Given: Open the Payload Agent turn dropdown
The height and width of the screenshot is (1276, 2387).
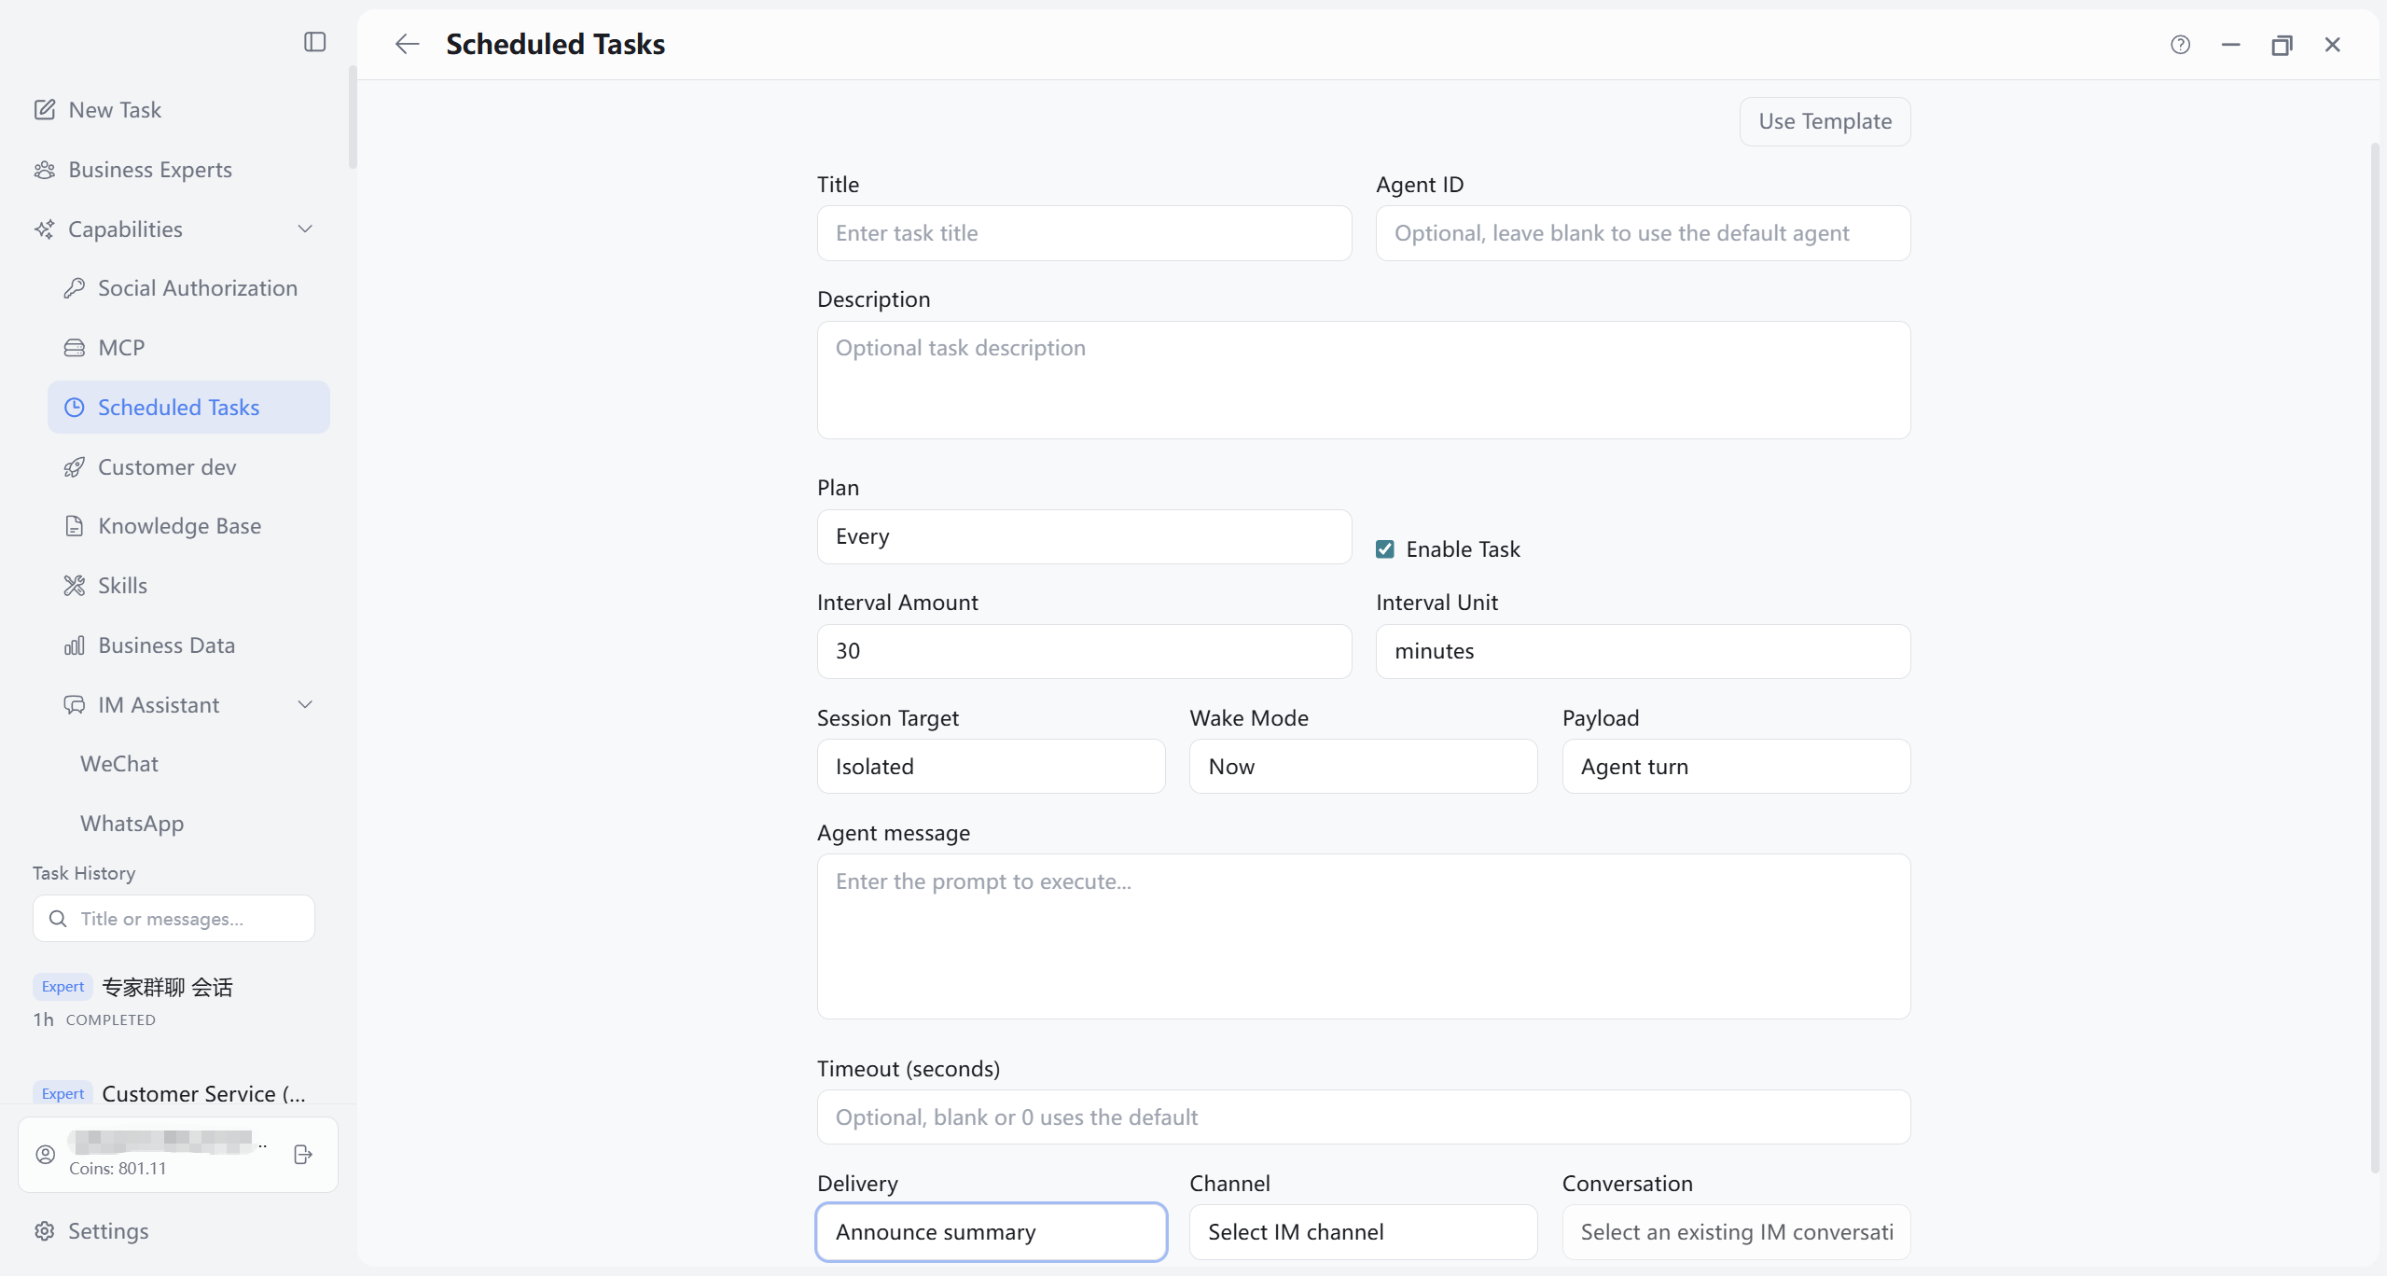Looking at the screenshot, I should point(1736,767).
